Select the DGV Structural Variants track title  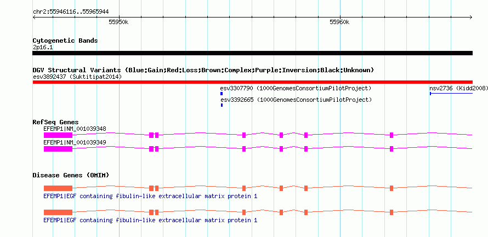pos(203,70)
